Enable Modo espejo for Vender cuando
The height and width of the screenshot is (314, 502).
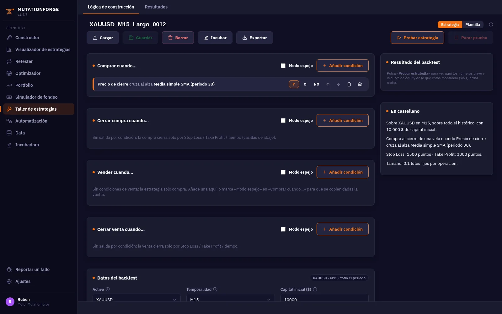(283, 172)
